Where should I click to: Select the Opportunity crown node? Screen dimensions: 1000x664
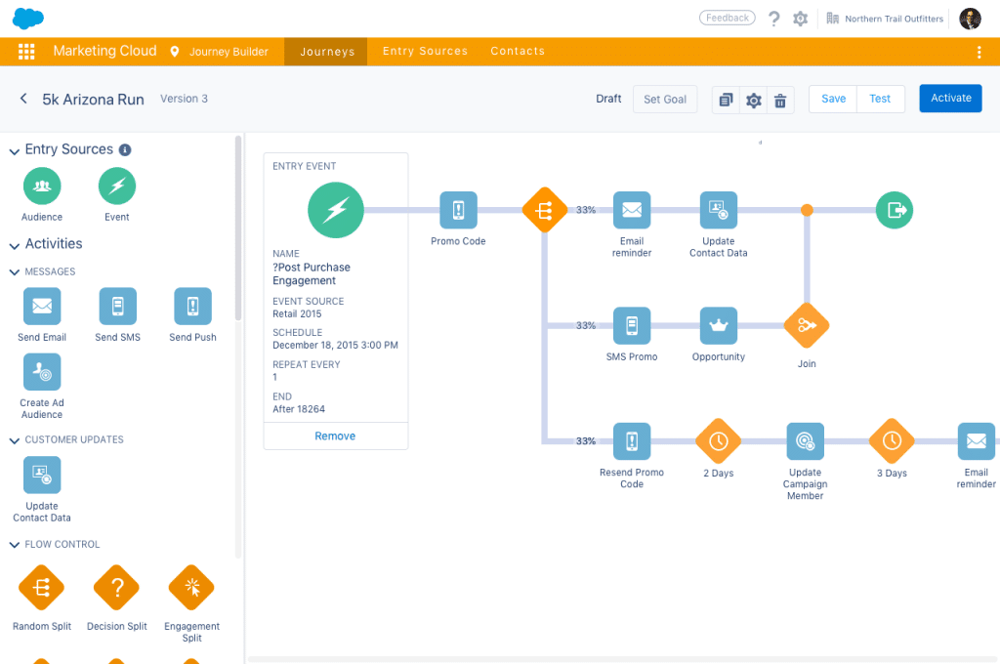pos(718,325)
